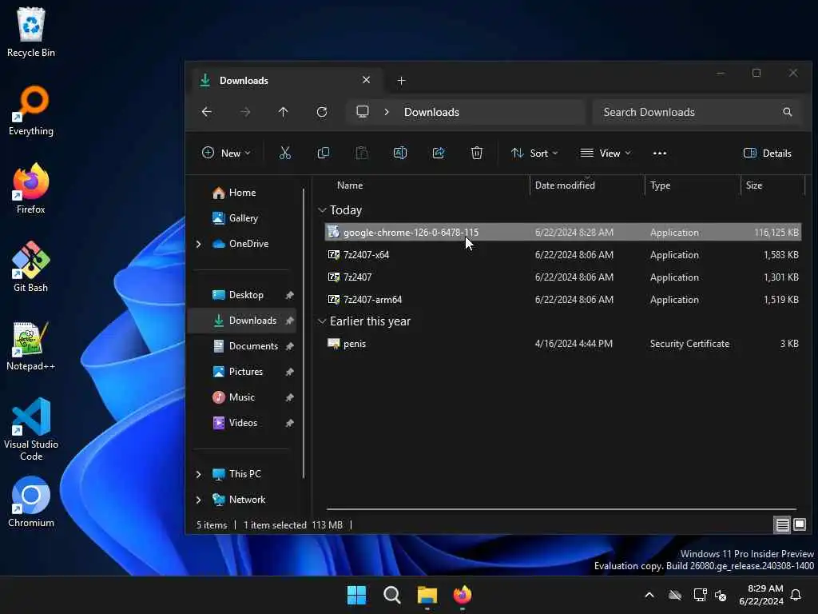Click the navigation pane vertical scrollbar
Screen dimensions: 818x614
tap(303, 333)
